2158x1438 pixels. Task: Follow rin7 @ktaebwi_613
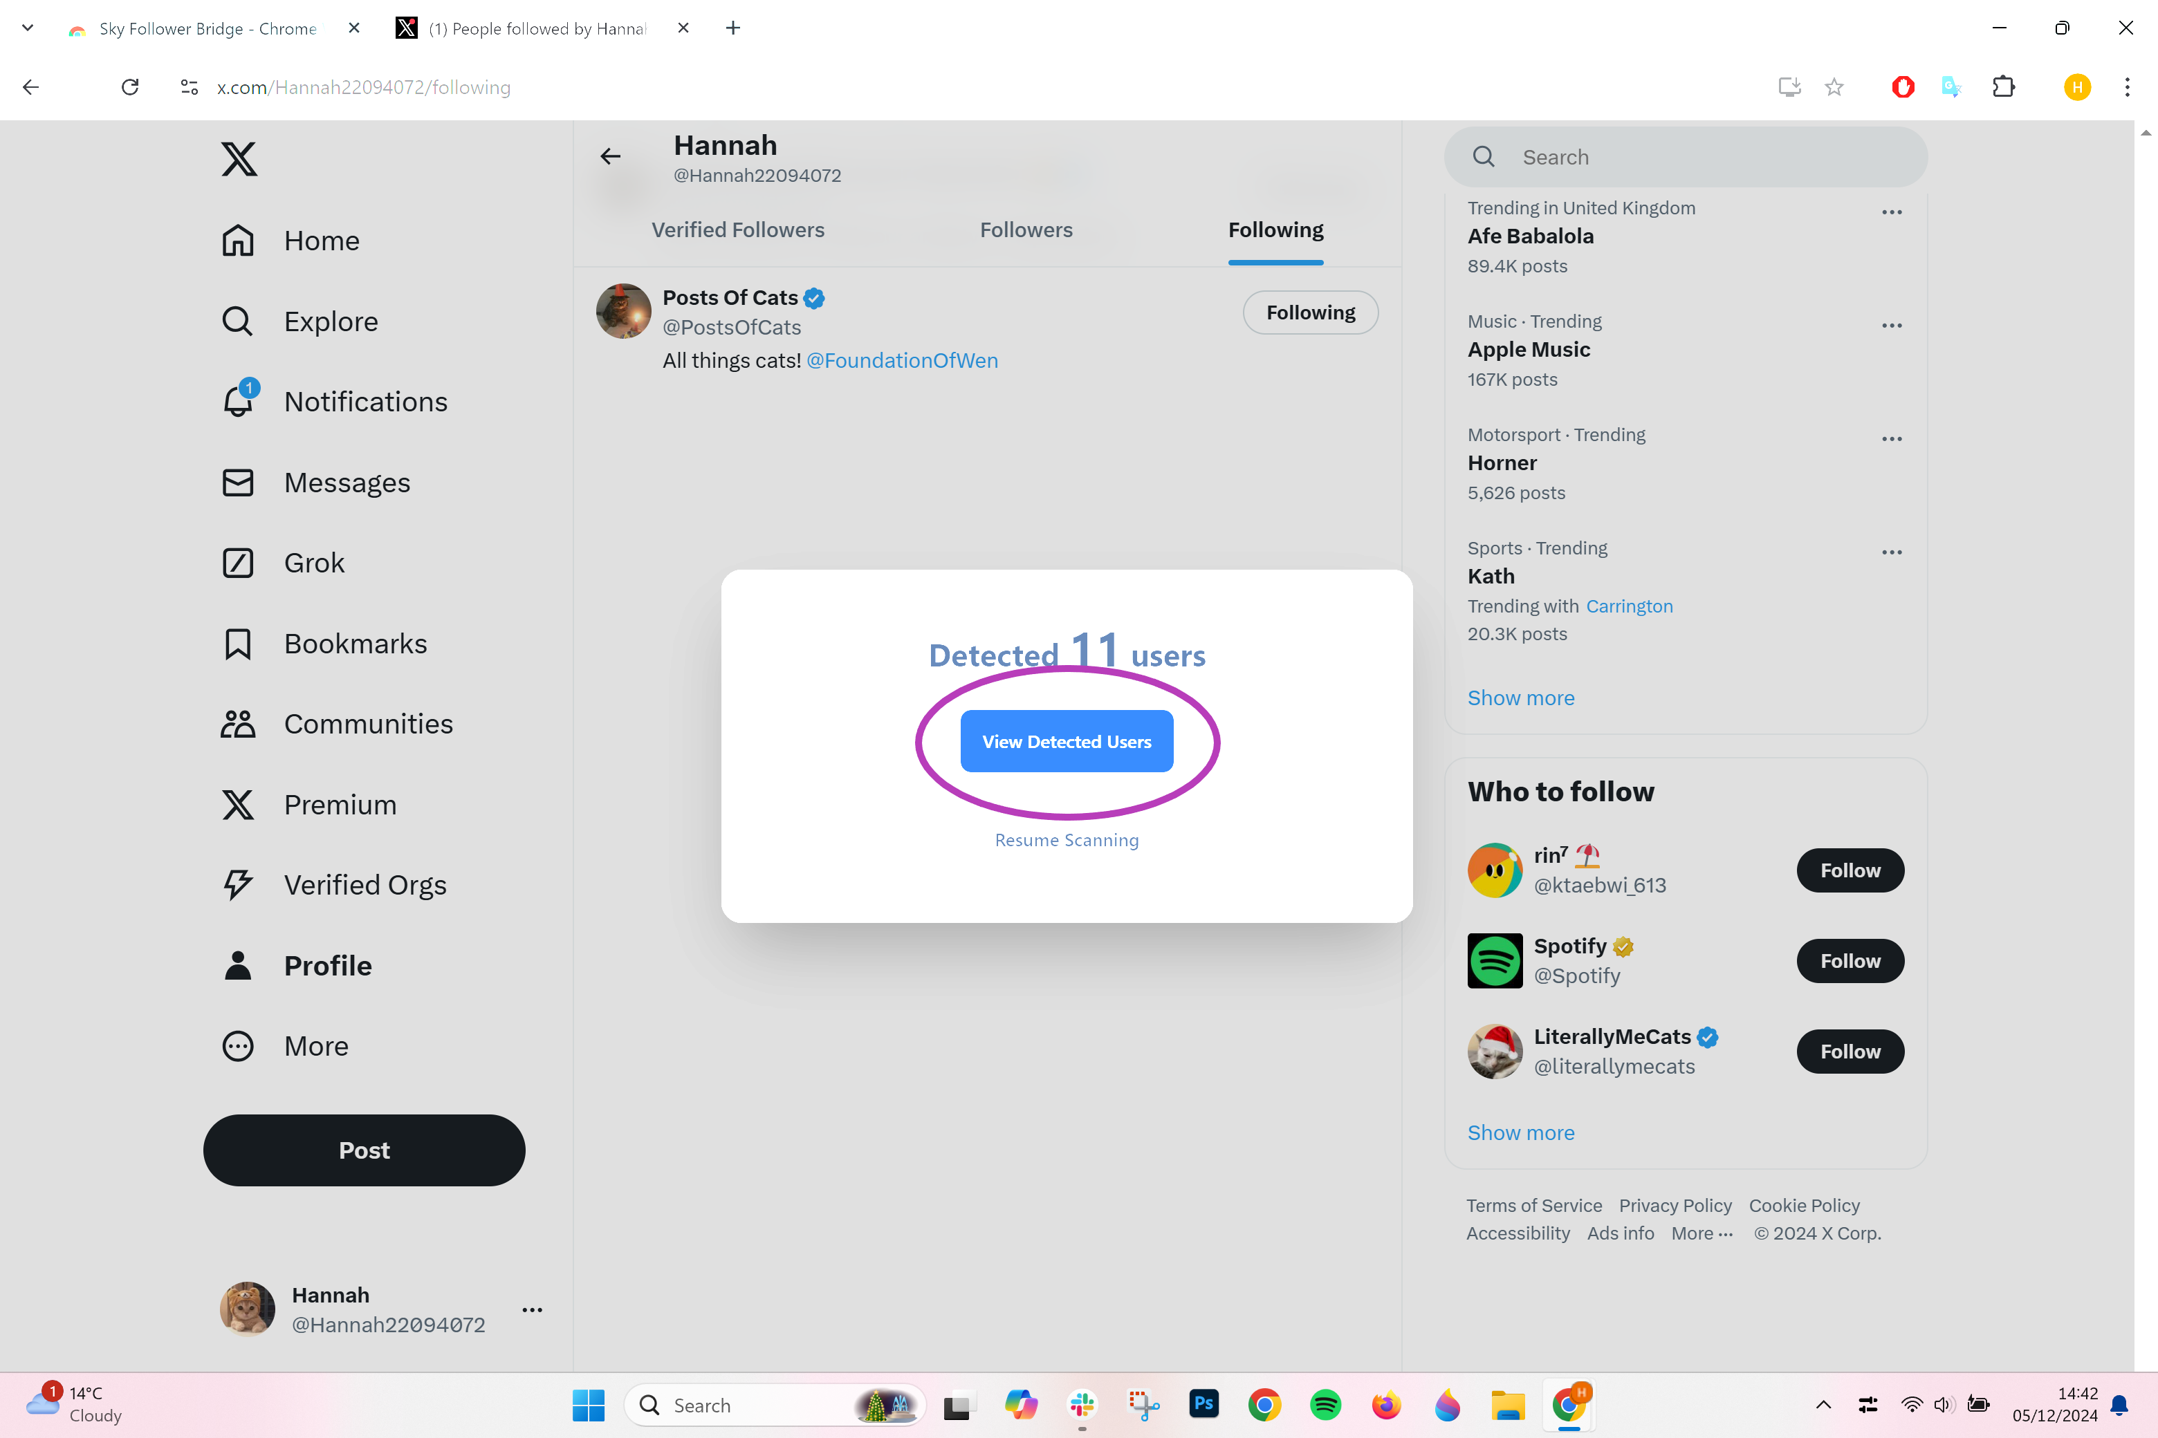point(1850,870)
